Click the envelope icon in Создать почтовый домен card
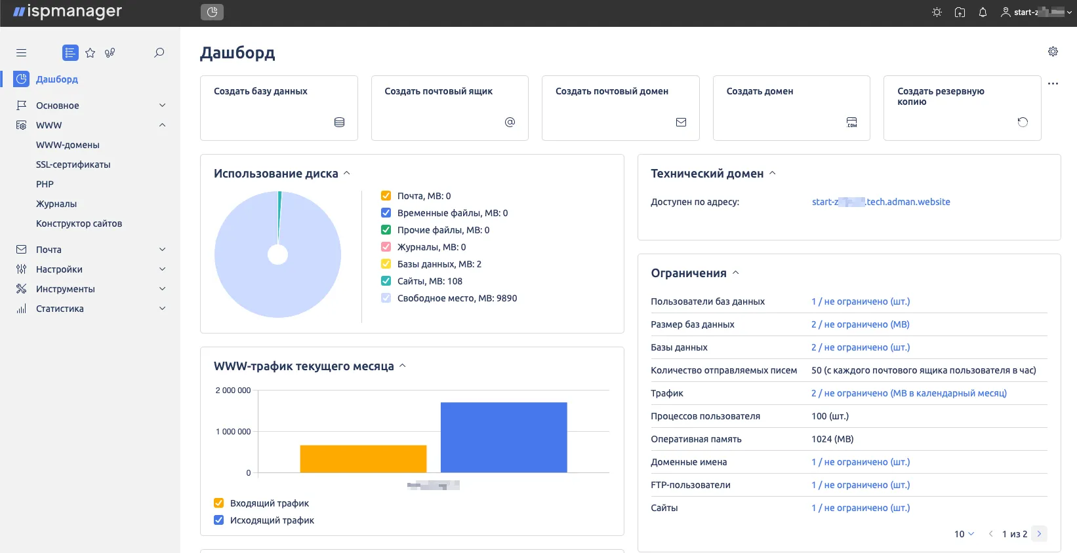This screenshot has height=553, width=1077. tap(681, 123)
